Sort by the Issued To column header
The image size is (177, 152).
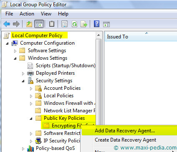141,37
